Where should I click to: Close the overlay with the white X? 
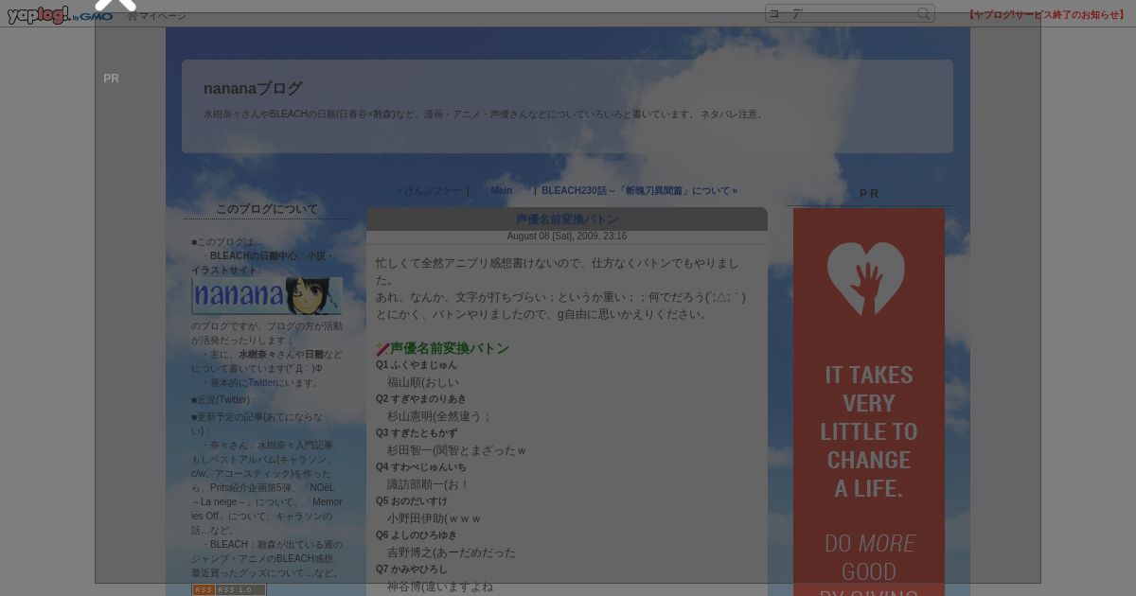pos(115,4)
